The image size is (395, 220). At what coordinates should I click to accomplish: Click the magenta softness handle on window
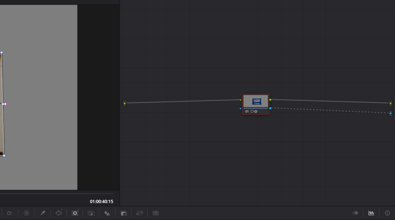tap(5, 104)
